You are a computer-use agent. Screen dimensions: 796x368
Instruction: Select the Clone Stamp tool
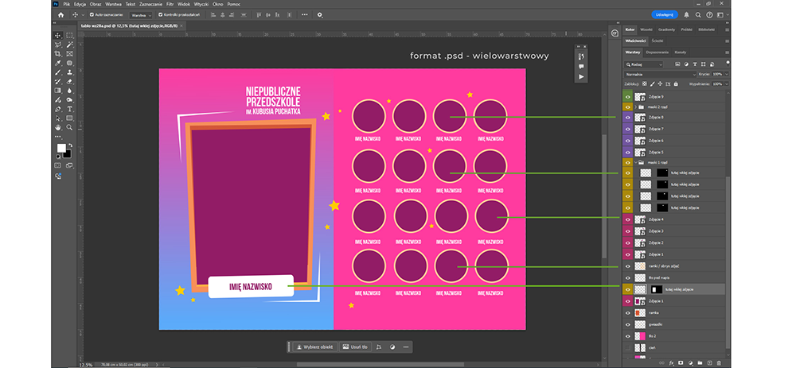[x=69, y=72]
